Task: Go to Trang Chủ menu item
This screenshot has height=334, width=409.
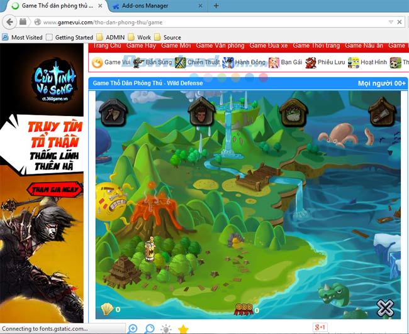Action: (x=107, y=46)
